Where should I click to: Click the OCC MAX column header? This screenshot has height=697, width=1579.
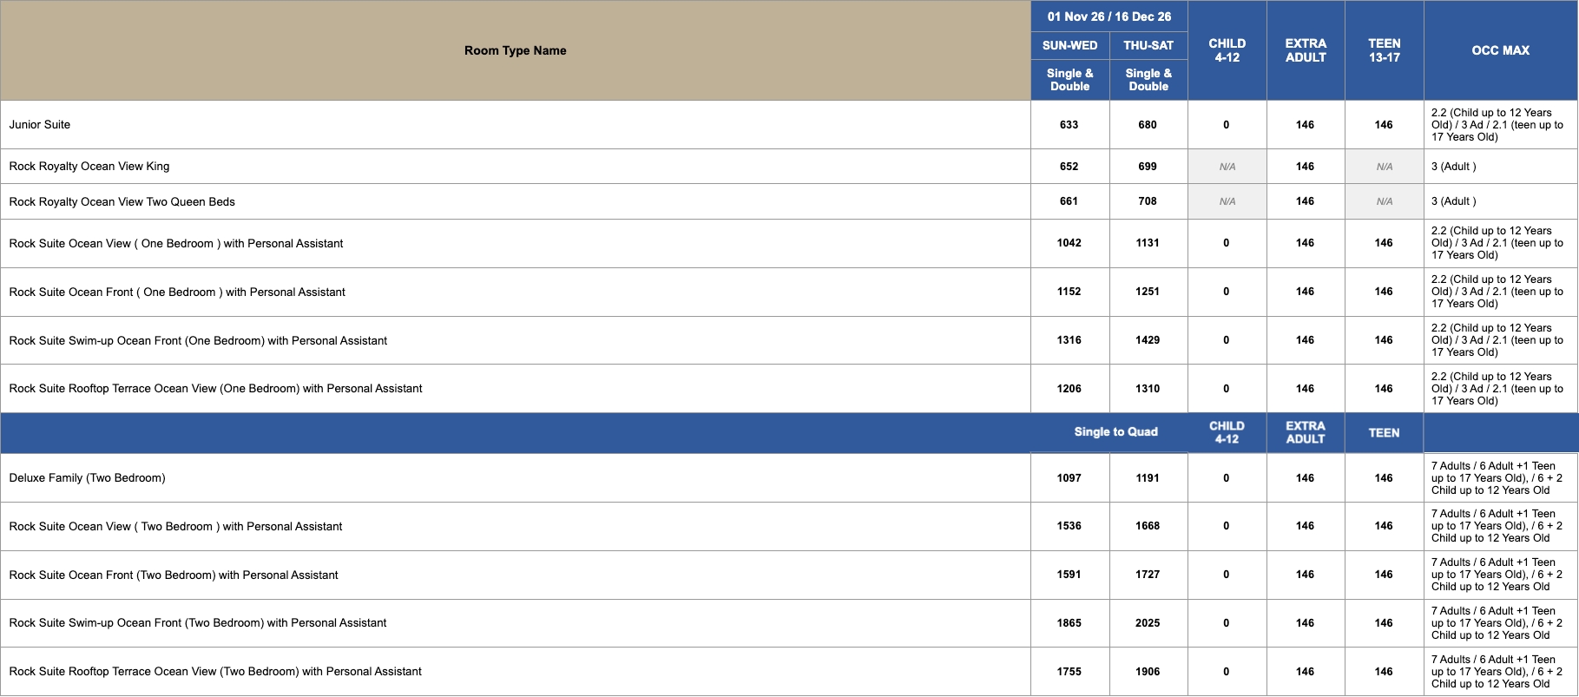point(1500,50)
